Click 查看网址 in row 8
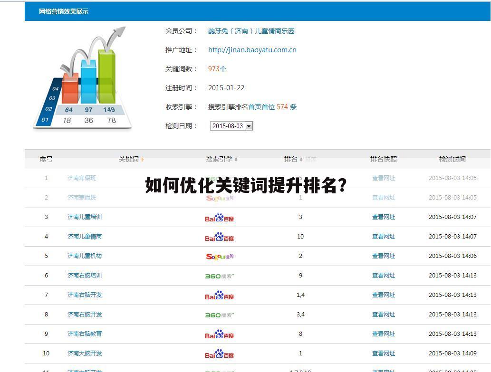 click(x=384, y=315)
